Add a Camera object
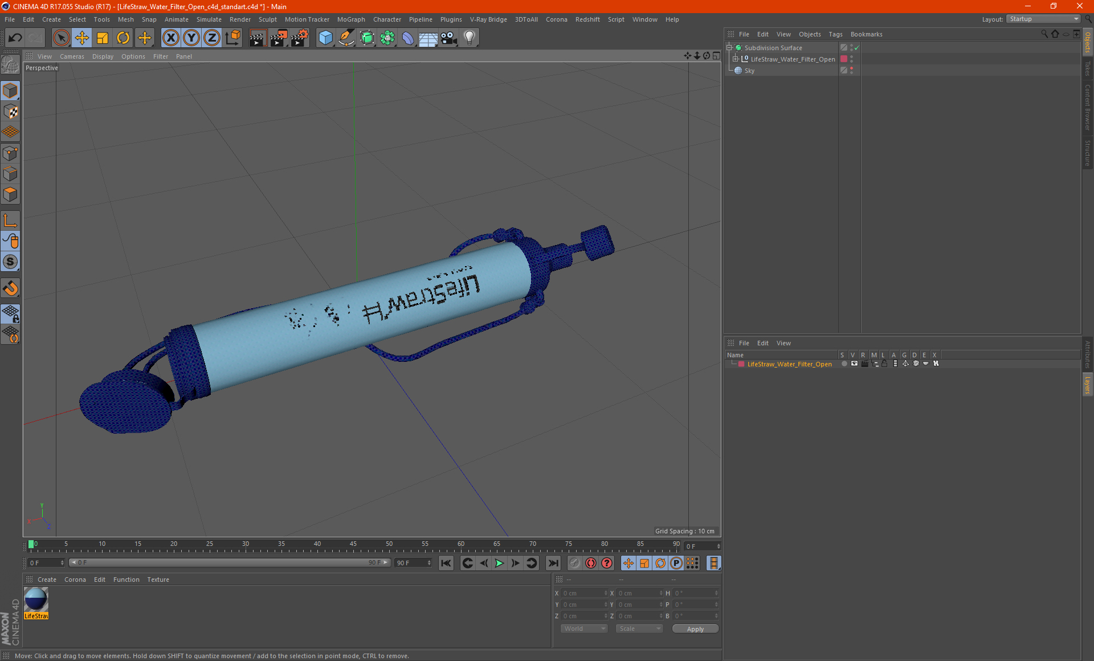Image resolution: width=1094 pixels, height=661 pixels. click(449, 38)
